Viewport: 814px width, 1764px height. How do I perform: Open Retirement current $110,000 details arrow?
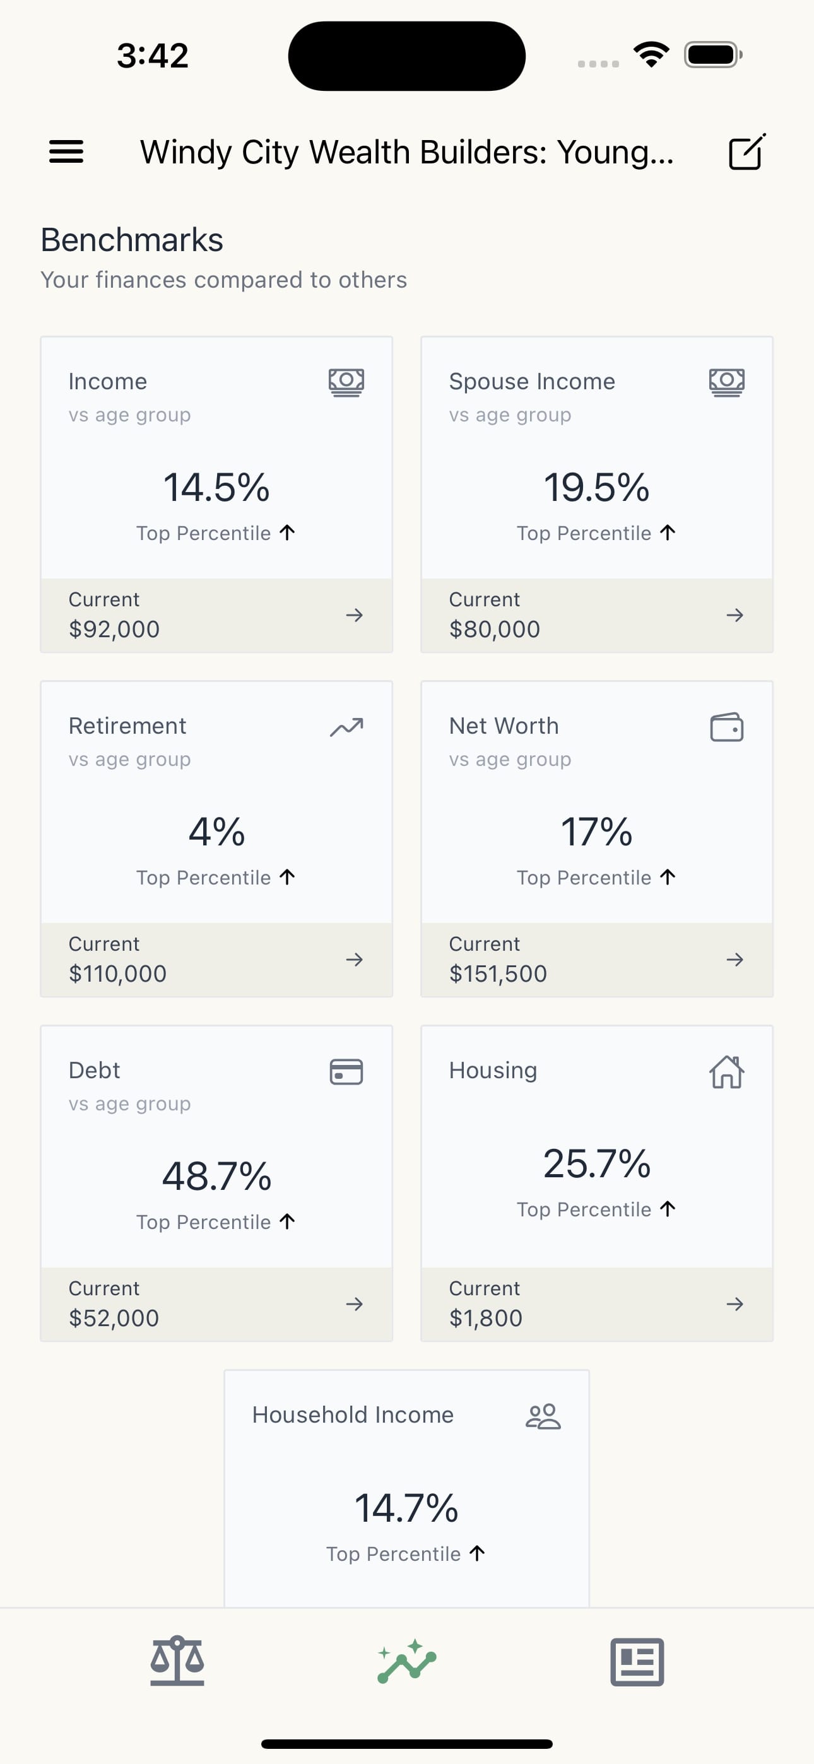[354, 960]
